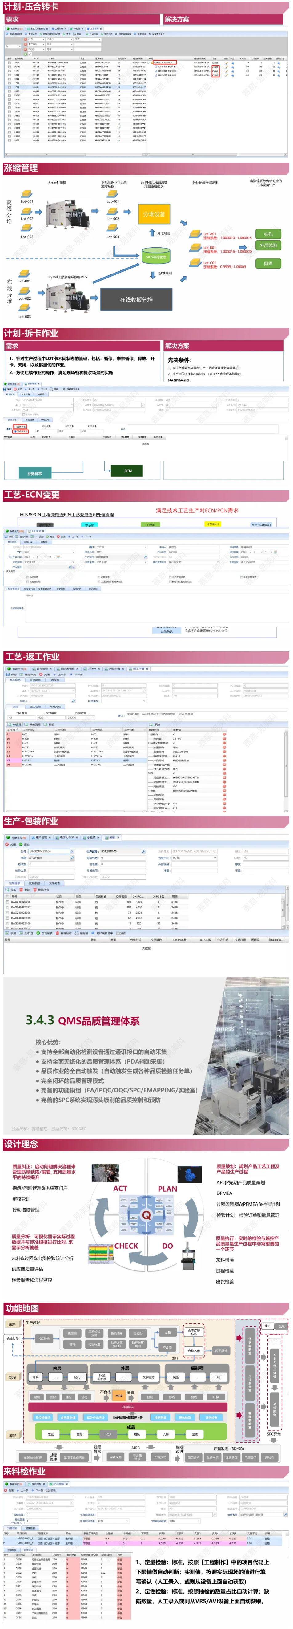
Task: Tick checkbox for row BAG240423099
Action: pyautogui.click(x=8, y=918)
